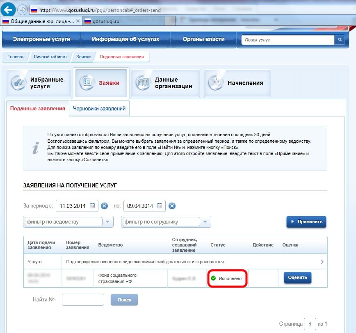
Task: Switch to Черновики заявлений tab
Action: tap(99, 109)
